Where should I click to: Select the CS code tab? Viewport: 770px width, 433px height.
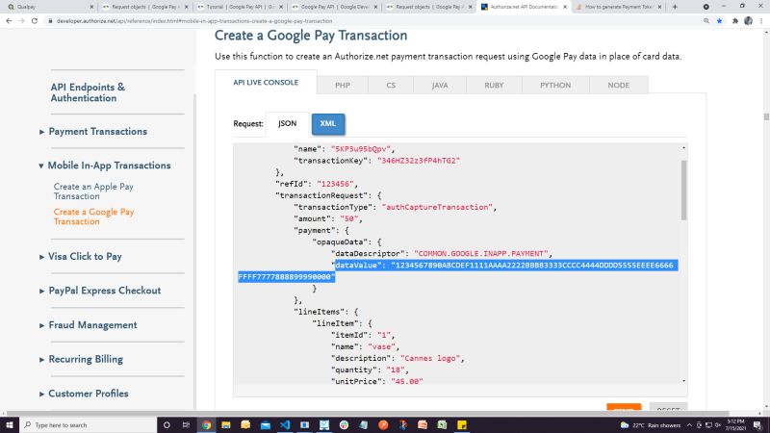(391, 85)
